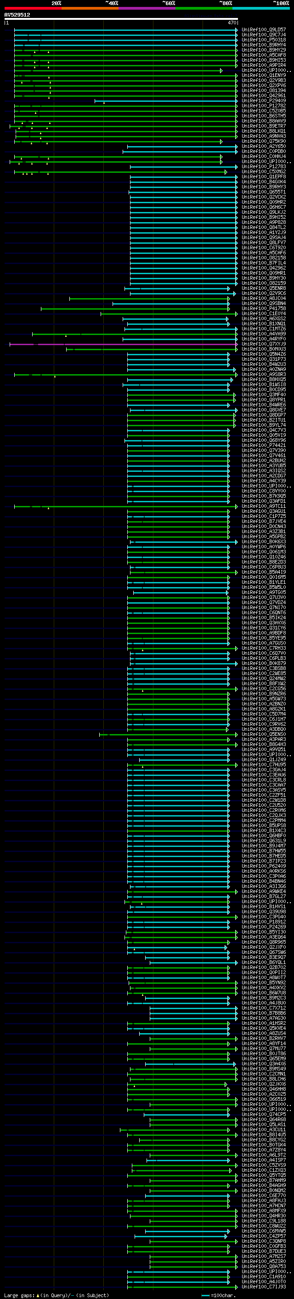Select hit UniRef100_A4VA99

click(264, 335)
